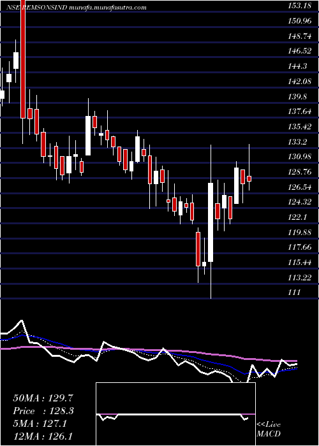
Task: Click the 124.32 price axis label
Action: point(300,202)
